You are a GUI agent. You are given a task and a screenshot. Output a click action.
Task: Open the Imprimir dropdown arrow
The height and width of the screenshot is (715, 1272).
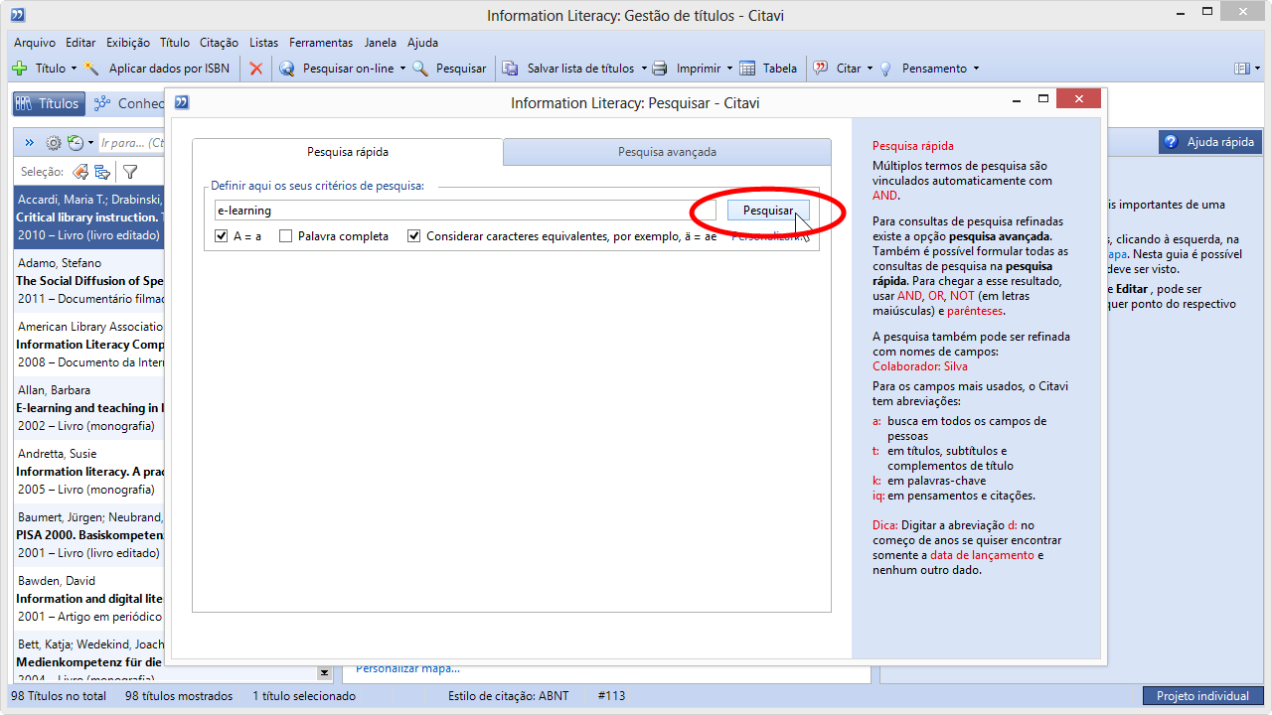(x=729, y=69)
